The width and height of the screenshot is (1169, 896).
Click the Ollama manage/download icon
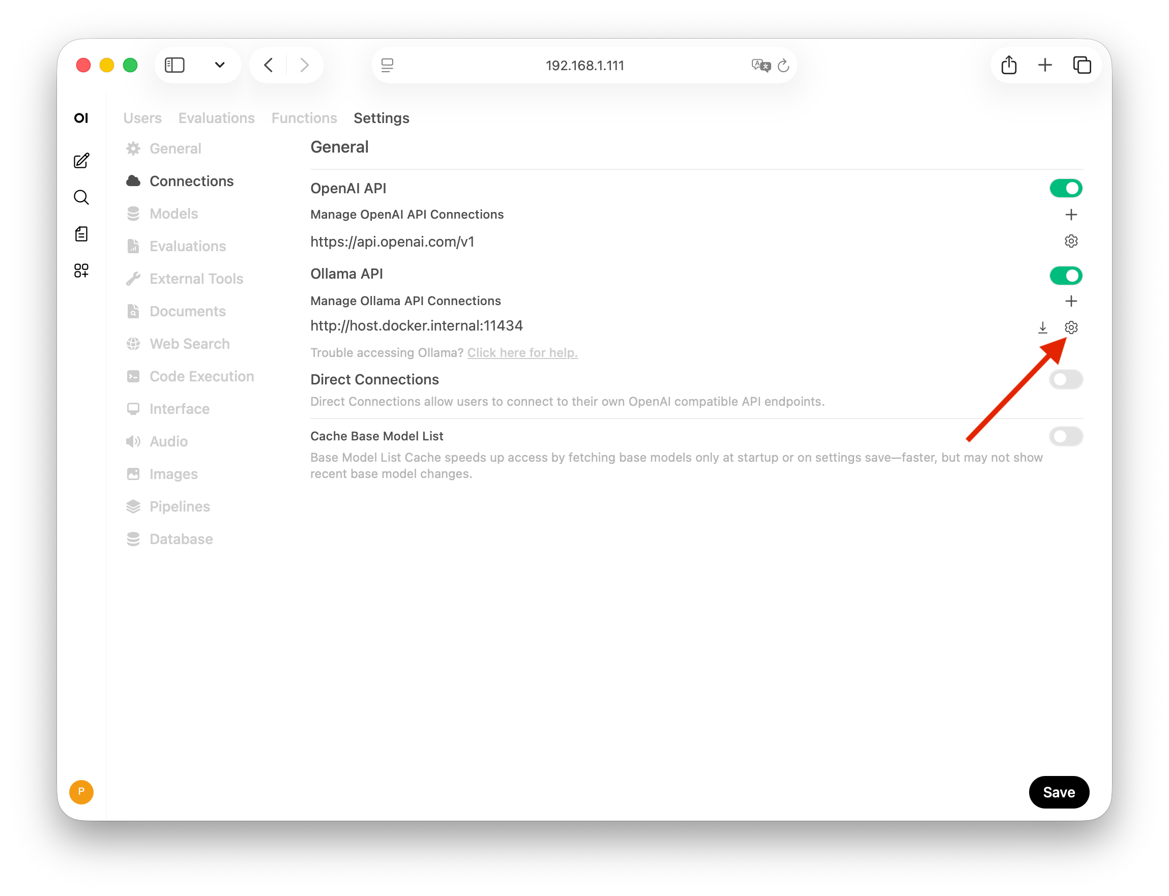[x=1042, y=327]
